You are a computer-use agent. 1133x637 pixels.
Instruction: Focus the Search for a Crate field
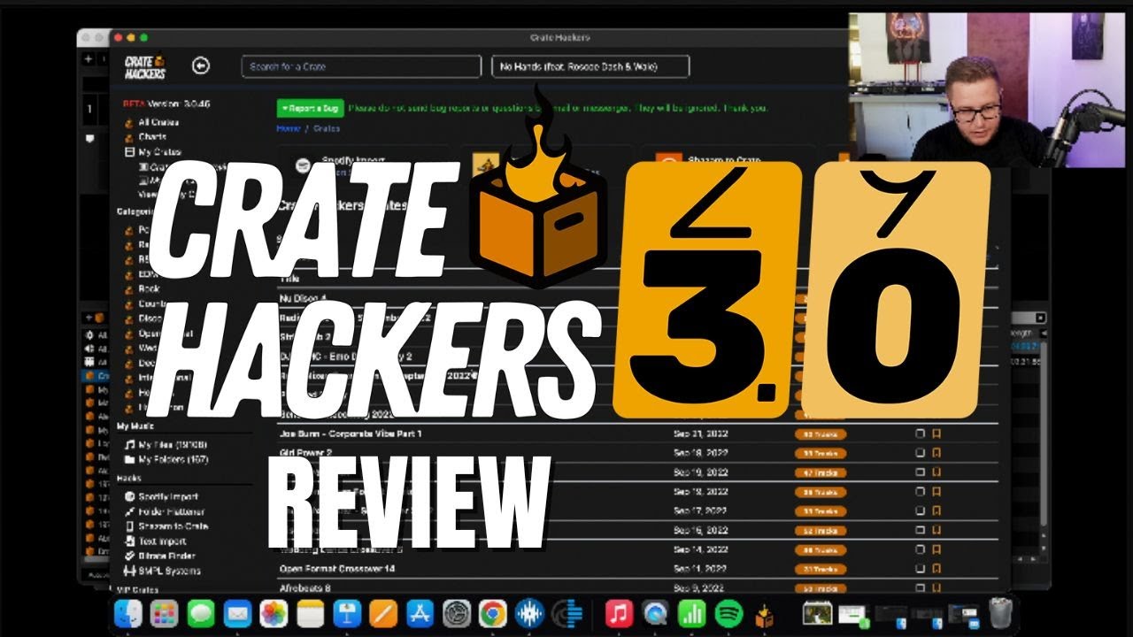(x=362, y=66)
